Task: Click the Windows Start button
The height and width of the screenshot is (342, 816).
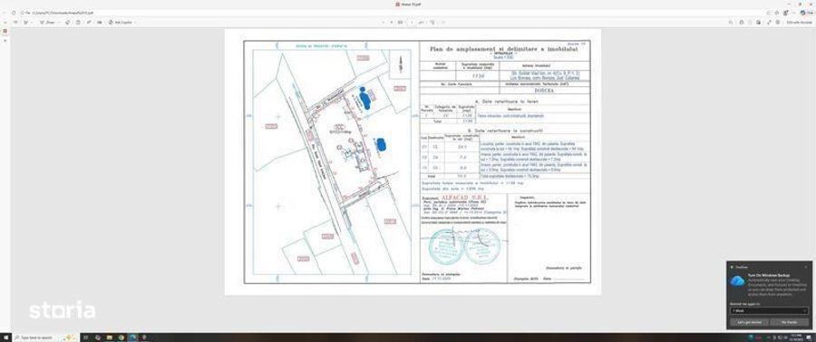Action: 5,337
